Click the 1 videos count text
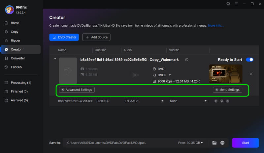The image size is (264, 153). coord(92,69)
